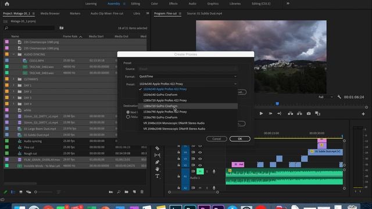Open the Audio Clip Mixer tab
The width and height of the screenshot is (372, 209).
coord(107,13)
